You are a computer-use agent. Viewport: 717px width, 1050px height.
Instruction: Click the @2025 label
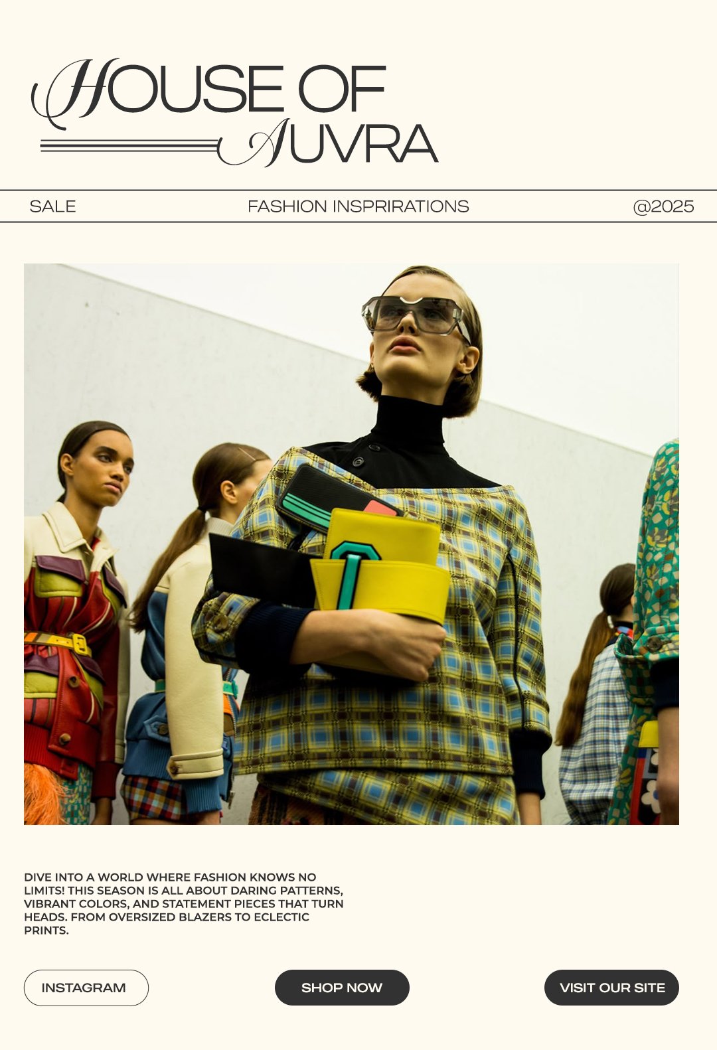[663, 206]
